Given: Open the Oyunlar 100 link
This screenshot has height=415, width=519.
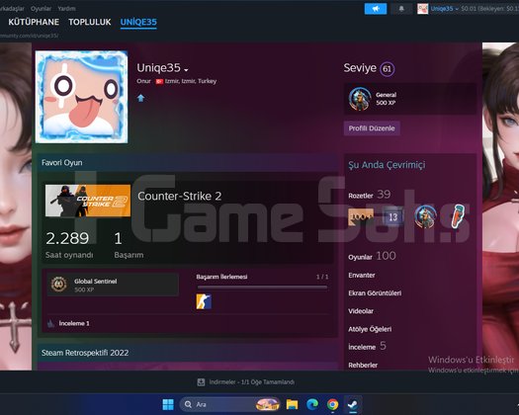Looking at the screenshot, I should [x=372, y=256].
